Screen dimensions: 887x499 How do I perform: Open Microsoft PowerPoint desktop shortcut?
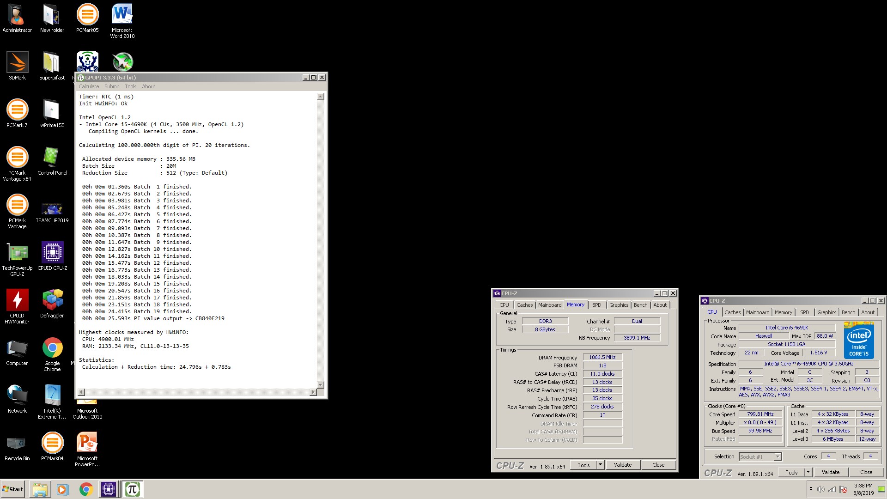point(87,449)
